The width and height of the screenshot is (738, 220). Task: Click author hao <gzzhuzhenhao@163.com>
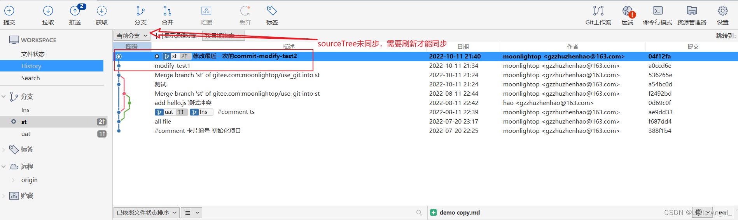(548, 103)
